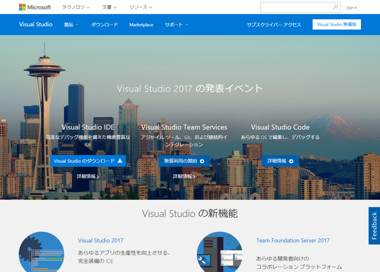Open the Feedback side tab
Screen dimensions: 380x272
point(374,226)
